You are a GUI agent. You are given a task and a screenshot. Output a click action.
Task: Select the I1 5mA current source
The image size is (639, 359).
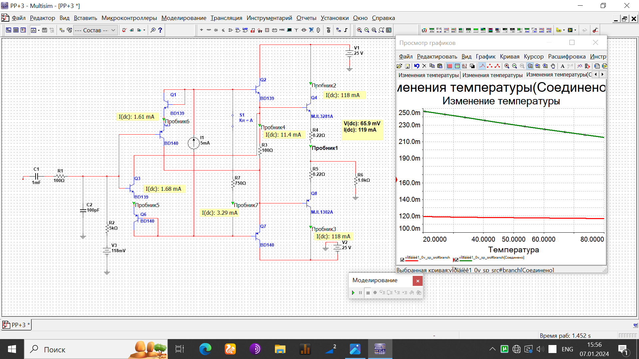point(194,143)
